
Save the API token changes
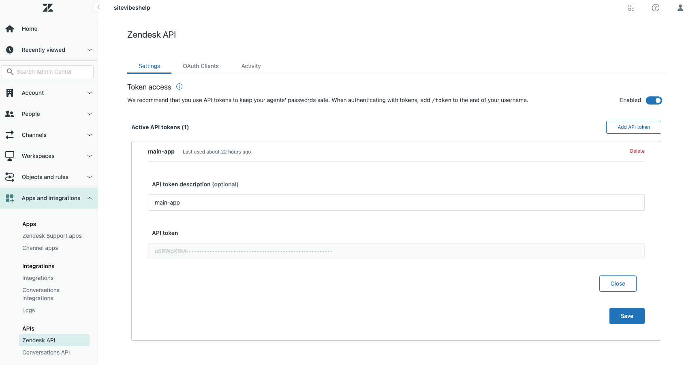627,316
